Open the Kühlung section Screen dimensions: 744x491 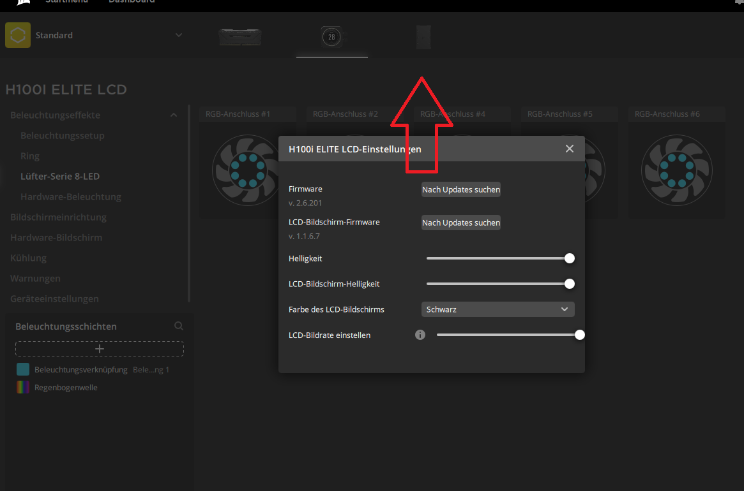pyautogui.click(x=29, y=258)
